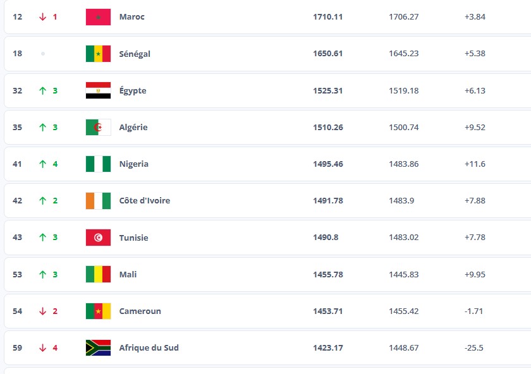This screenshot has height=374, width=531.
Task: Click the Tunisie flag icon
Action: pos(98,238)
